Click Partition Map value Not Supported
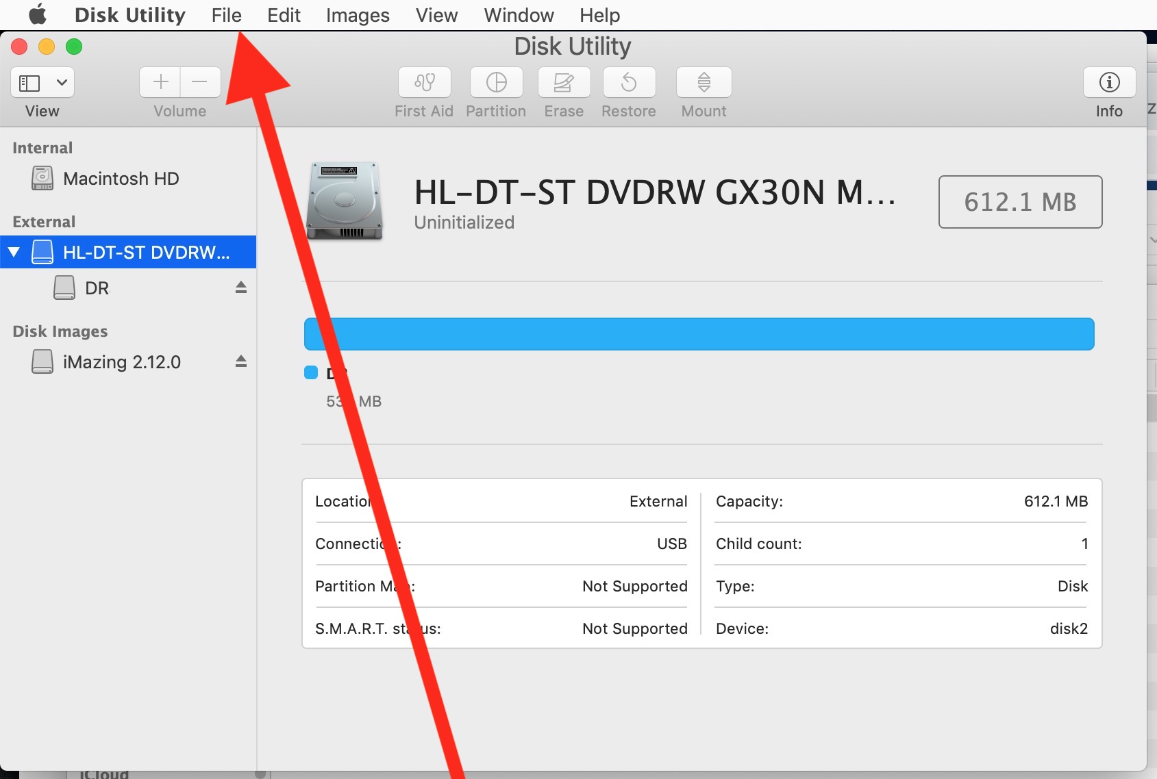 pyautogui.click(x=634, y=586)
